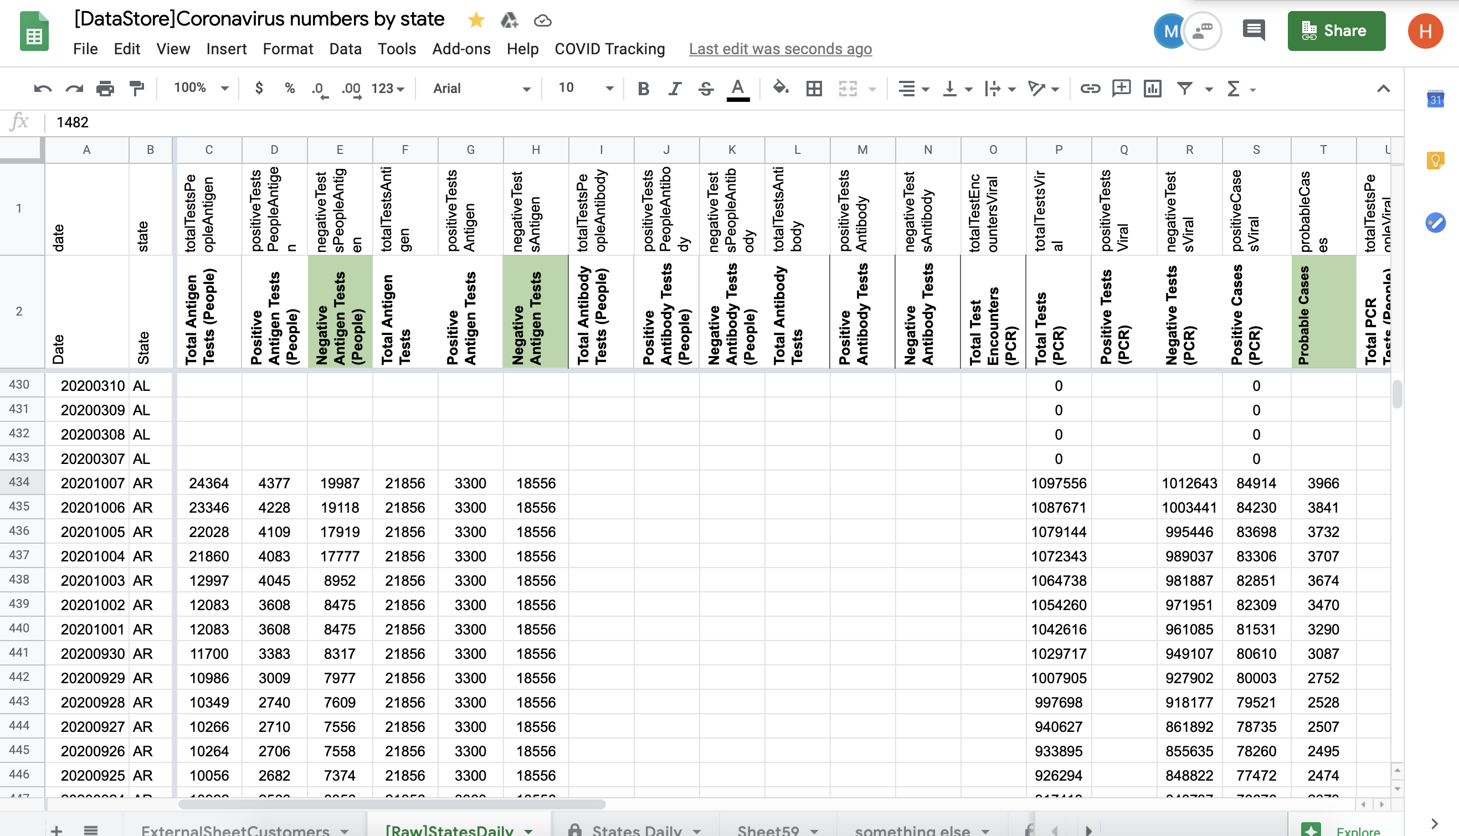The height and width of the screenshot is (836, 1459).
Task: Open text rotation dropdown
Action: click(1043, 89)
